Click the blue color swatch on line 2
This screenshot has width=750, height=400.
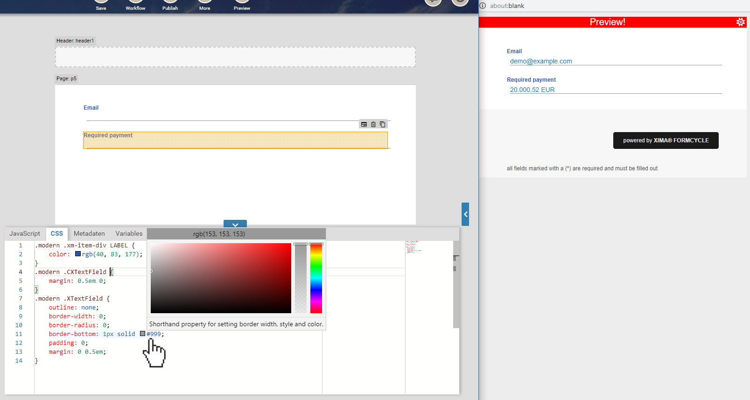tap(78, 254)
